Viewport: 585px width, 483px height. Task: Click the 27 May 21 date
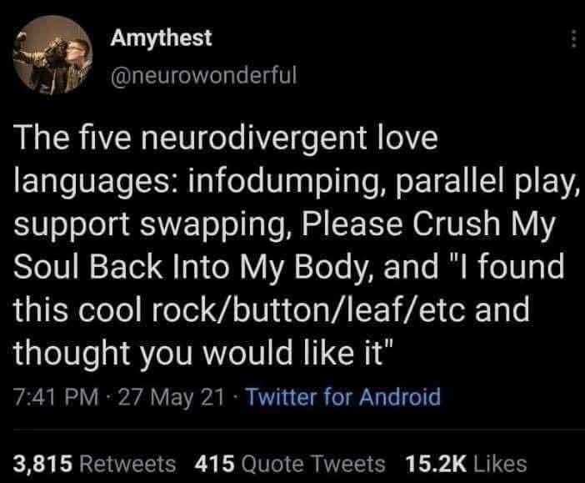pyautogui.click(x=171, y=397)
